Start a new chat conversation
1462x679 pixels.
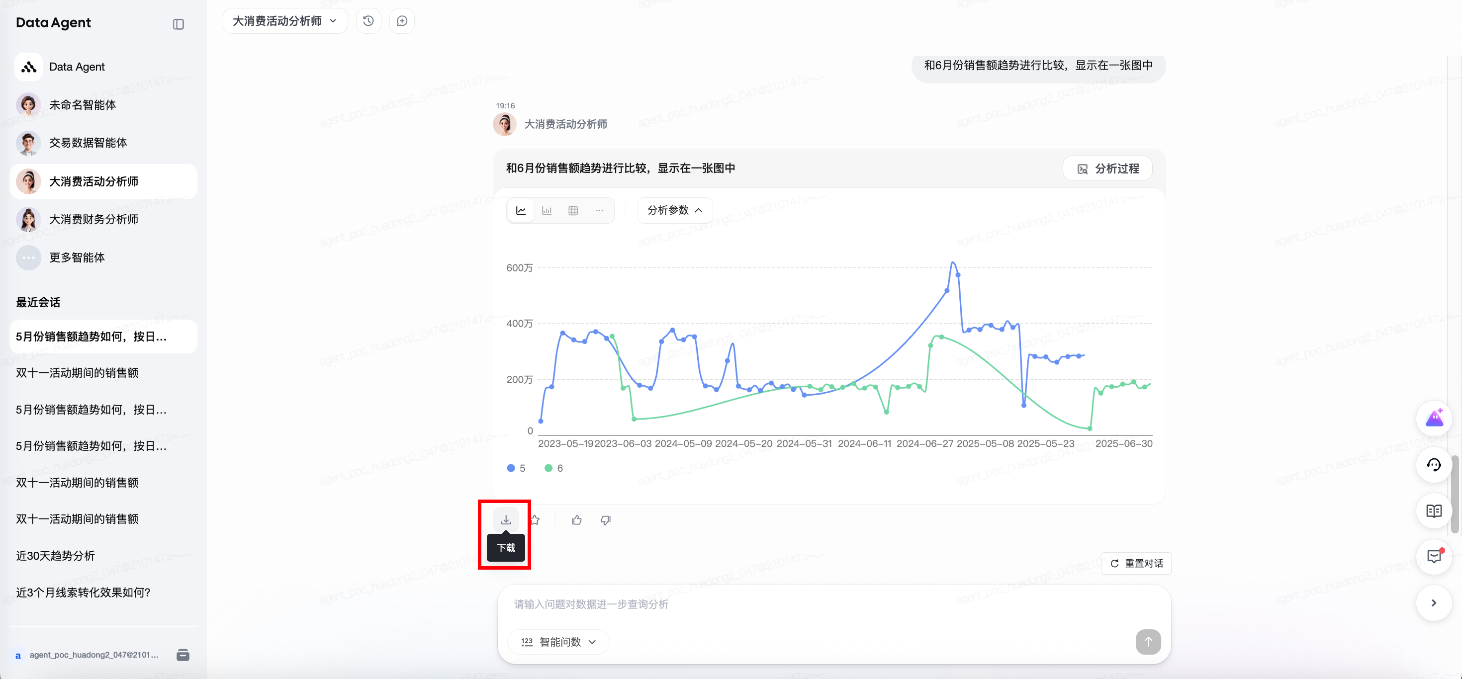(x=402, y=21)
